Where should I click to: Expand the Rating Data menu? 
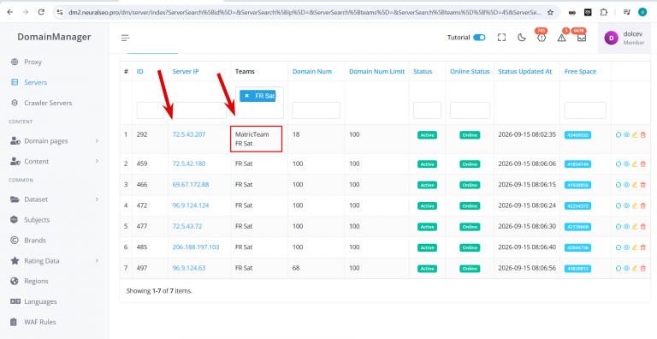55,260
